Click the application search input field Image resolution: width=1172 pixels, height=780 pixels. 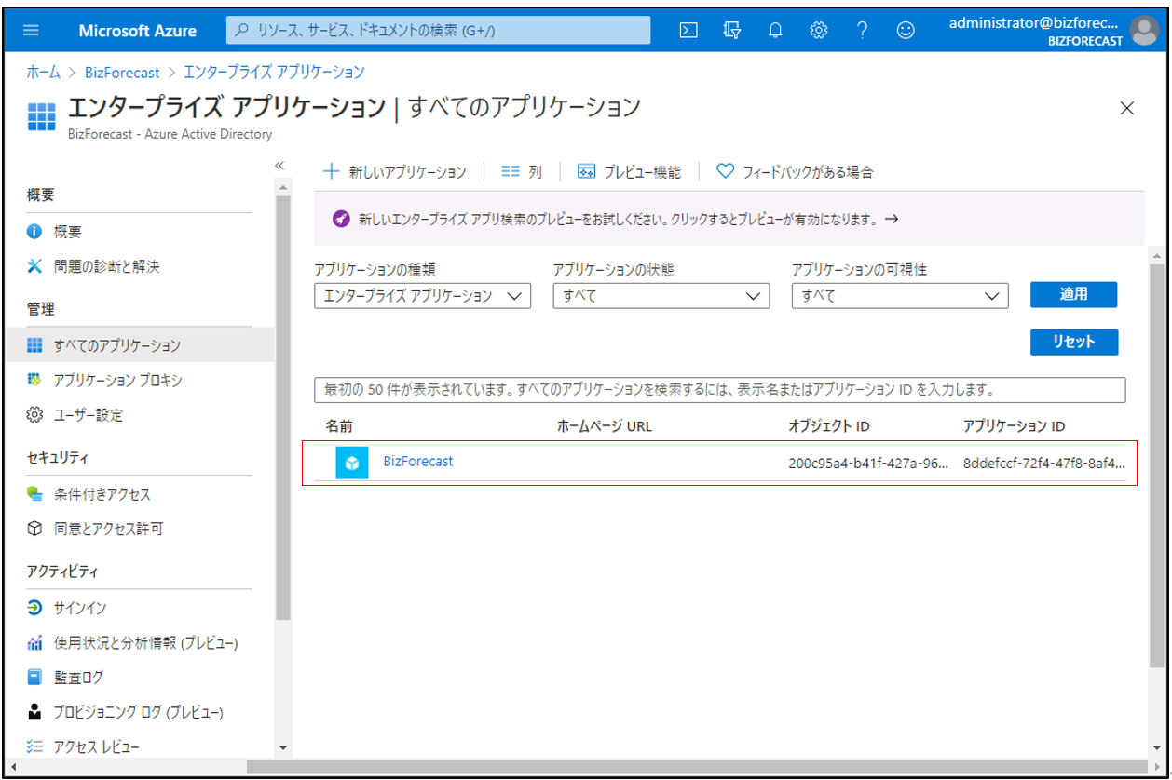[x=719, y=389]
